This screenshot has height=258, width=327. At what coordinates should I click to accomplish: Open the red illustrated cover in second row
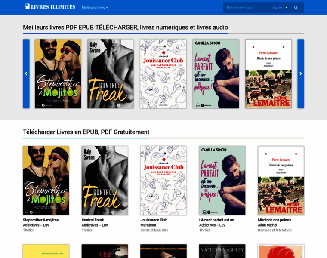281,251
